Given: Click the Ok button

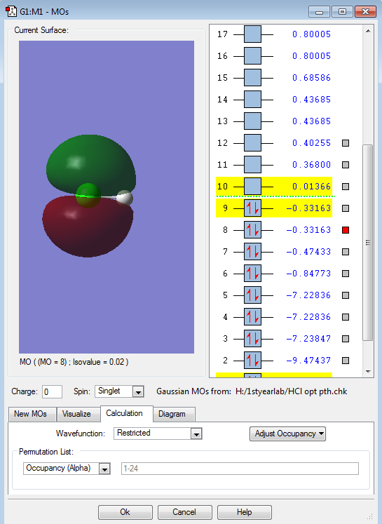Looking at the screenshot, I should (x=125, y=512).
